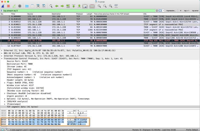The height and width of the screenshot is (131, 200).
Task: Click the 'Protocol' column header
Action: coord(79,14)
